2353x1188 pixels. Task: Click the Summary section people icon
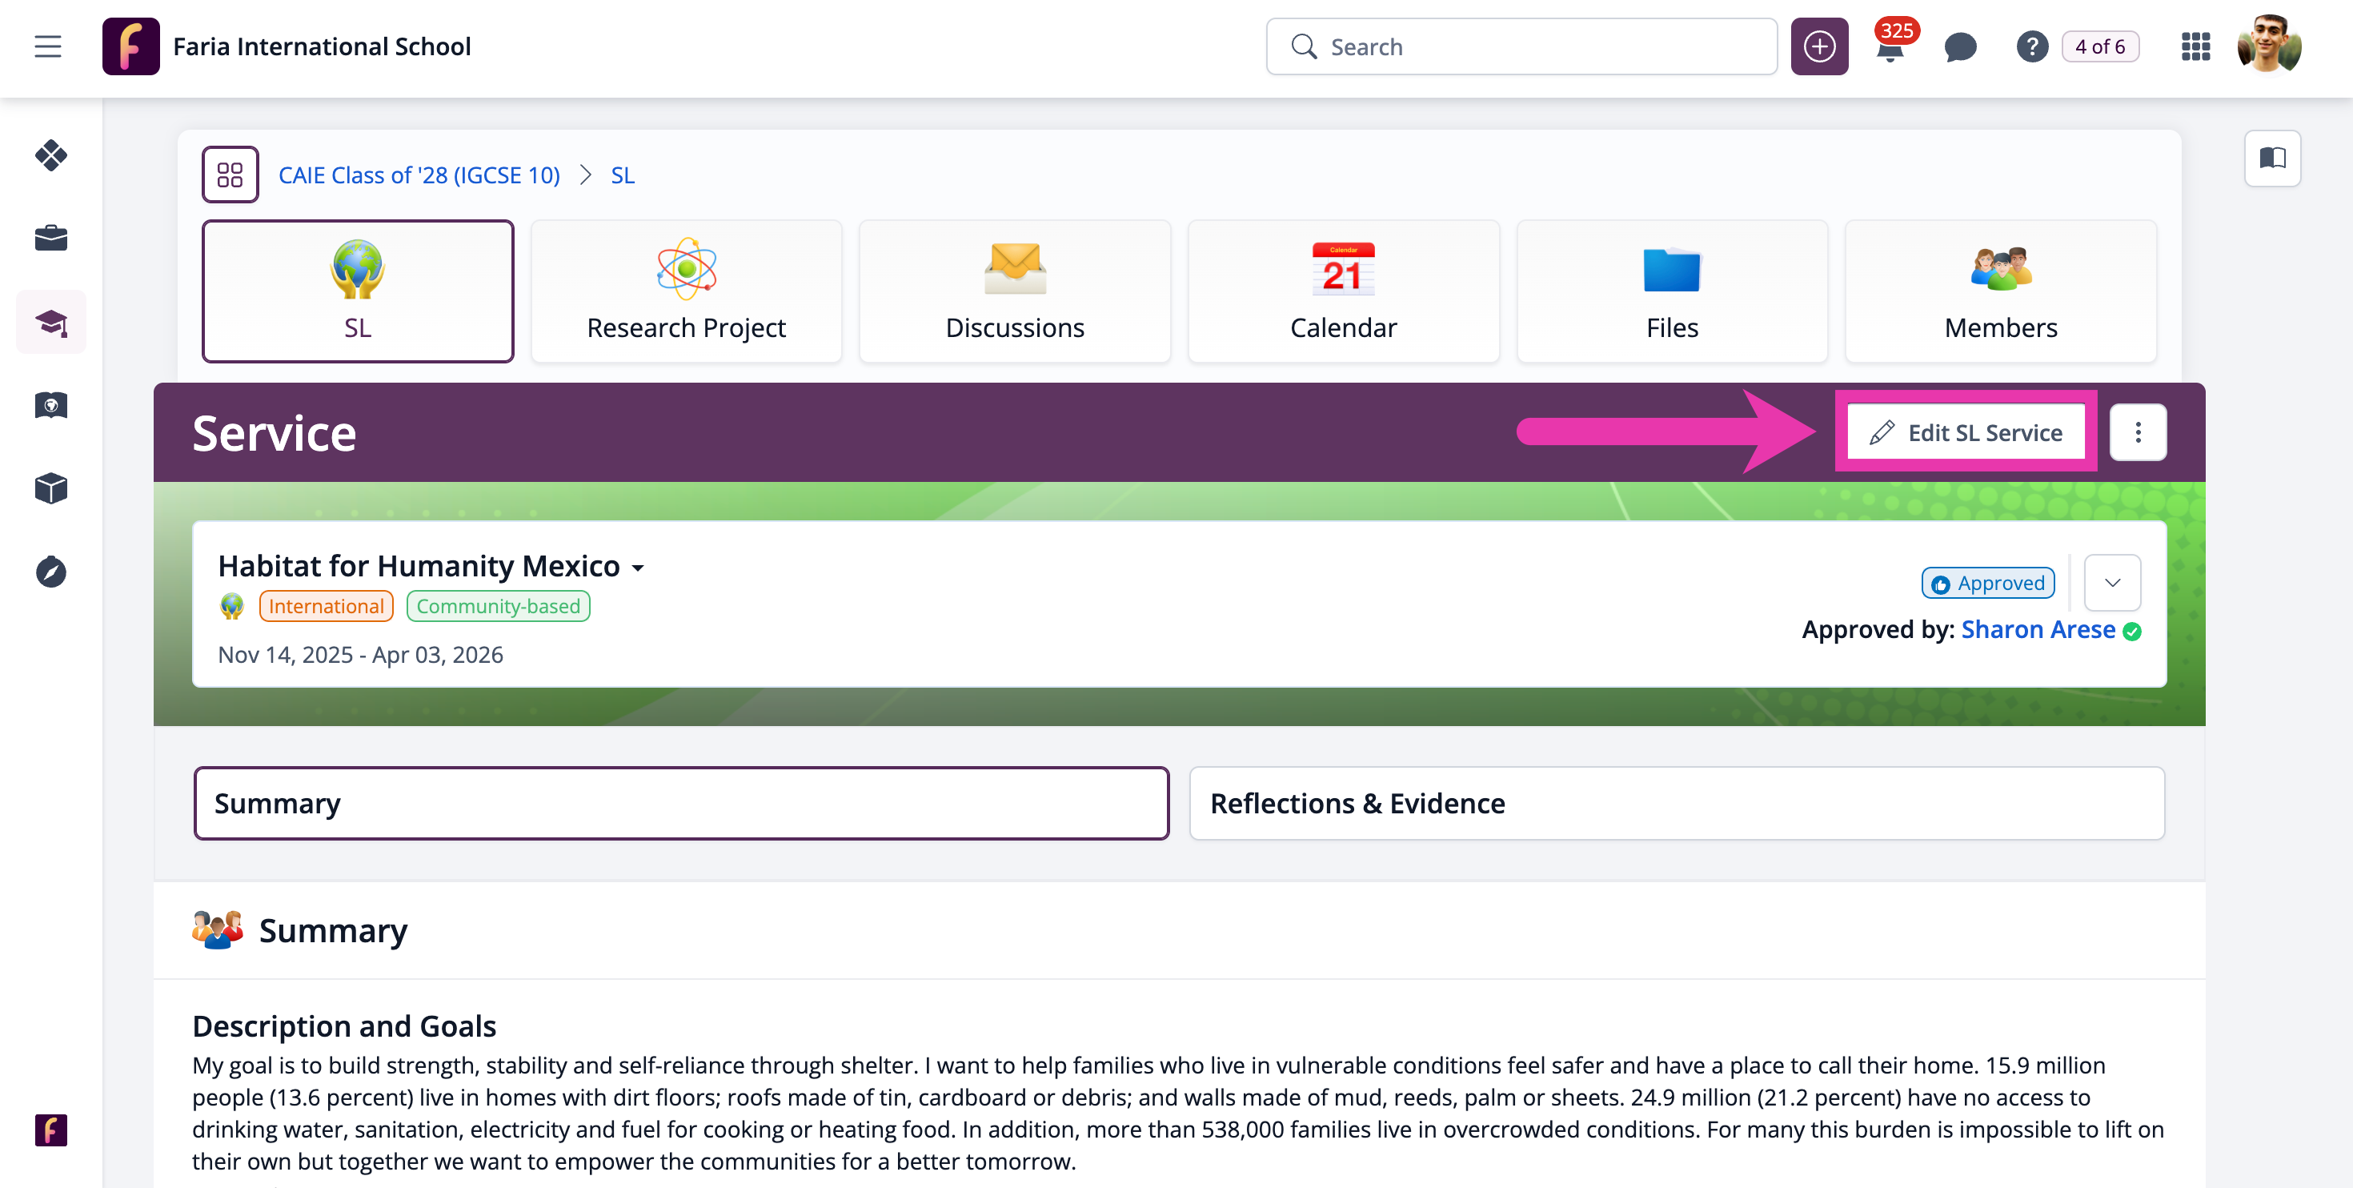click(x=218, y=929)
